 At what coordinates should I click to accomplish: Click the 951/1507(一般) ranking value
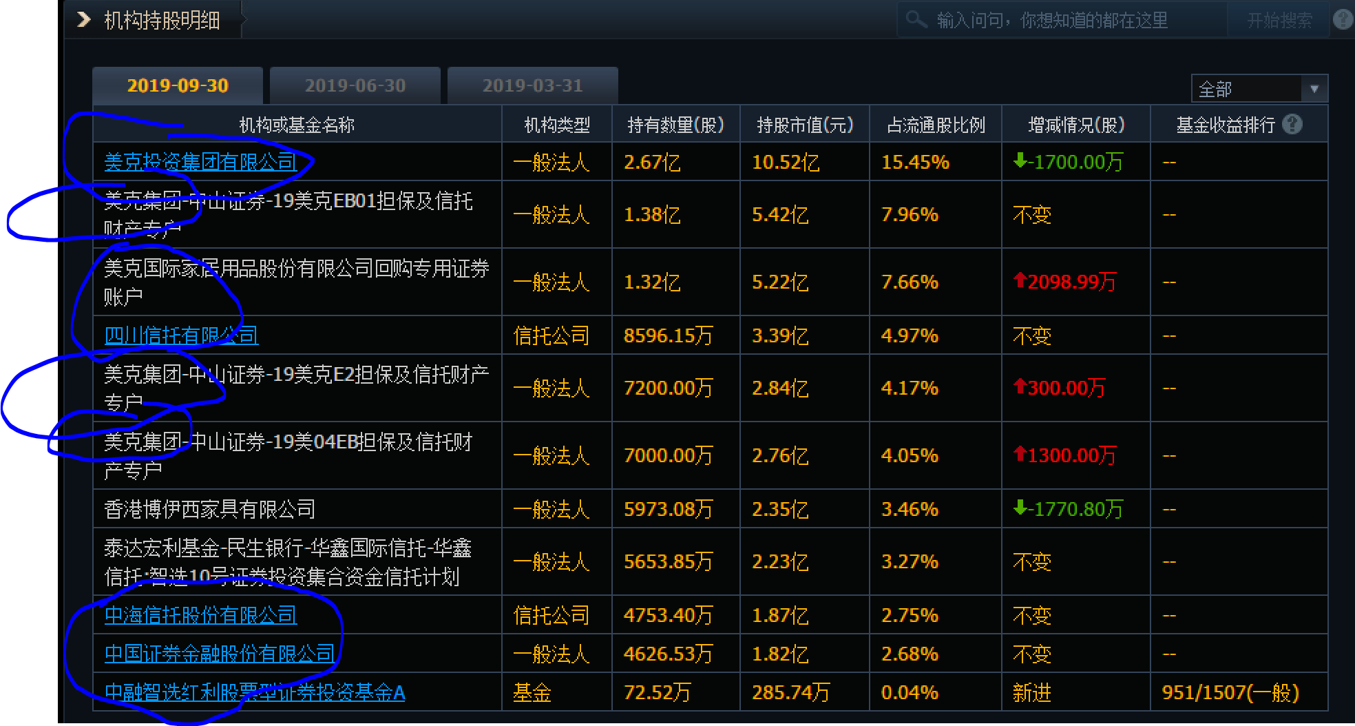(x=1230, y=692)
